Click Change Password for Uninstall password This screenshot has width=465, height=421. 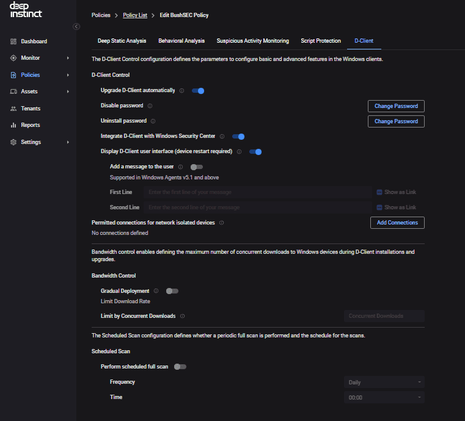[396, 121]
